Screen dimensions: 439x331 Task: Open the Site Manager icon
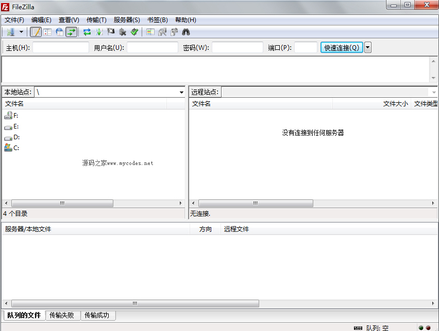point(11,32)
